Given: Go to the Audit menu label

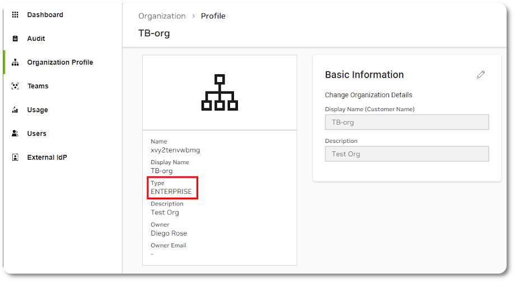Looking at the screenshot, I should 36,39.
